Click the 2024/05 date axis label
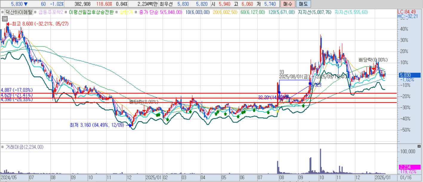Screen dimensions: 423x182 click(8, 177)
